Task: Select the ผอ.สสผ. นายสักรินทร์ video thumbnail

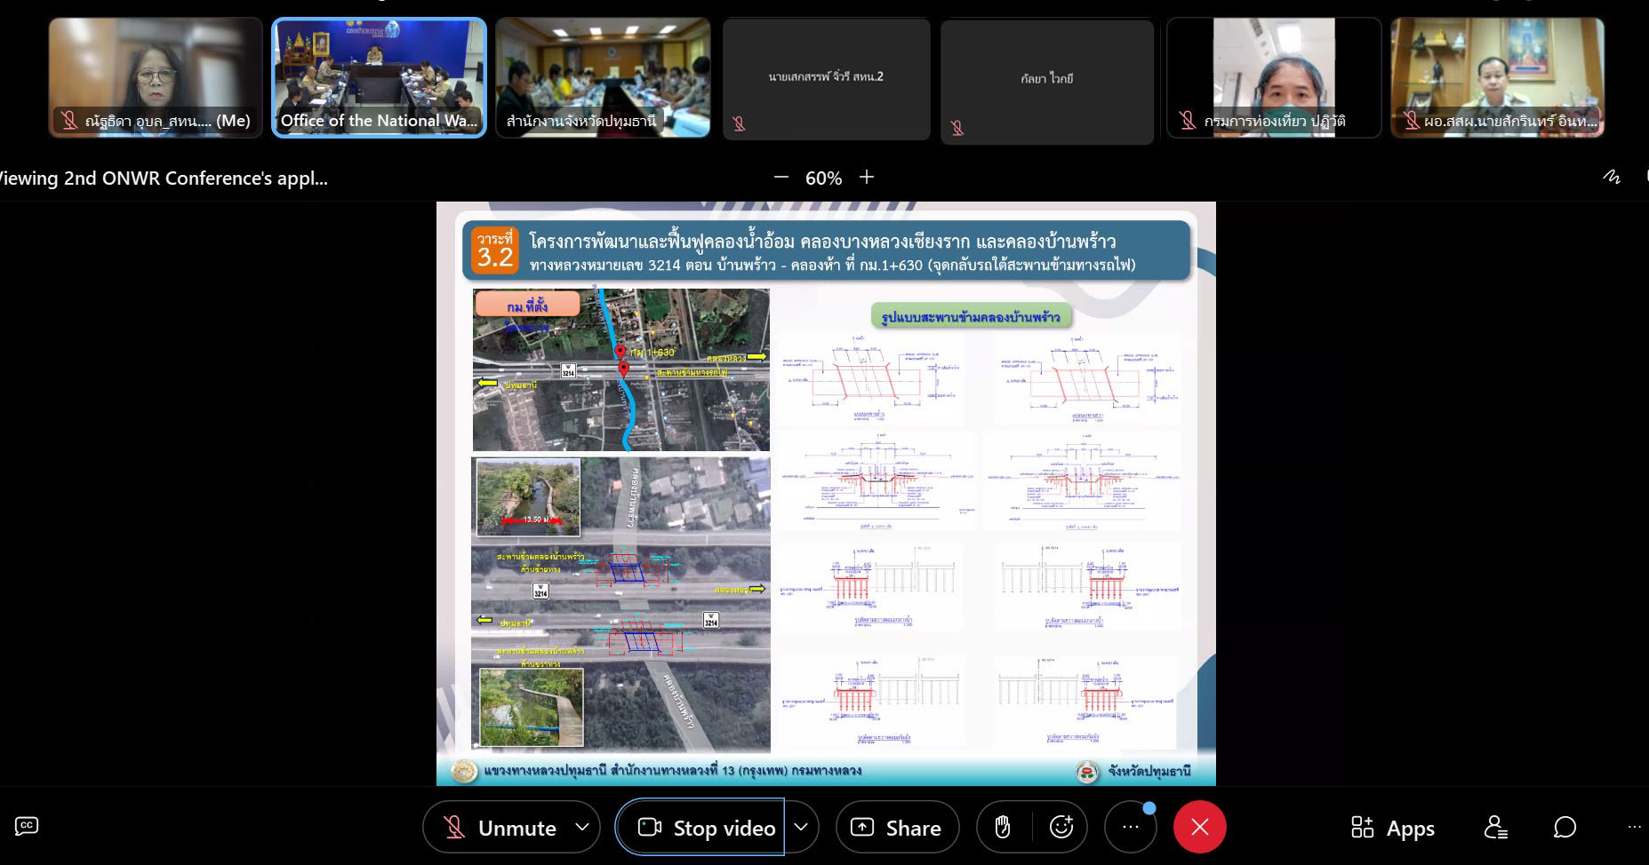Action: click(1498, 78)
